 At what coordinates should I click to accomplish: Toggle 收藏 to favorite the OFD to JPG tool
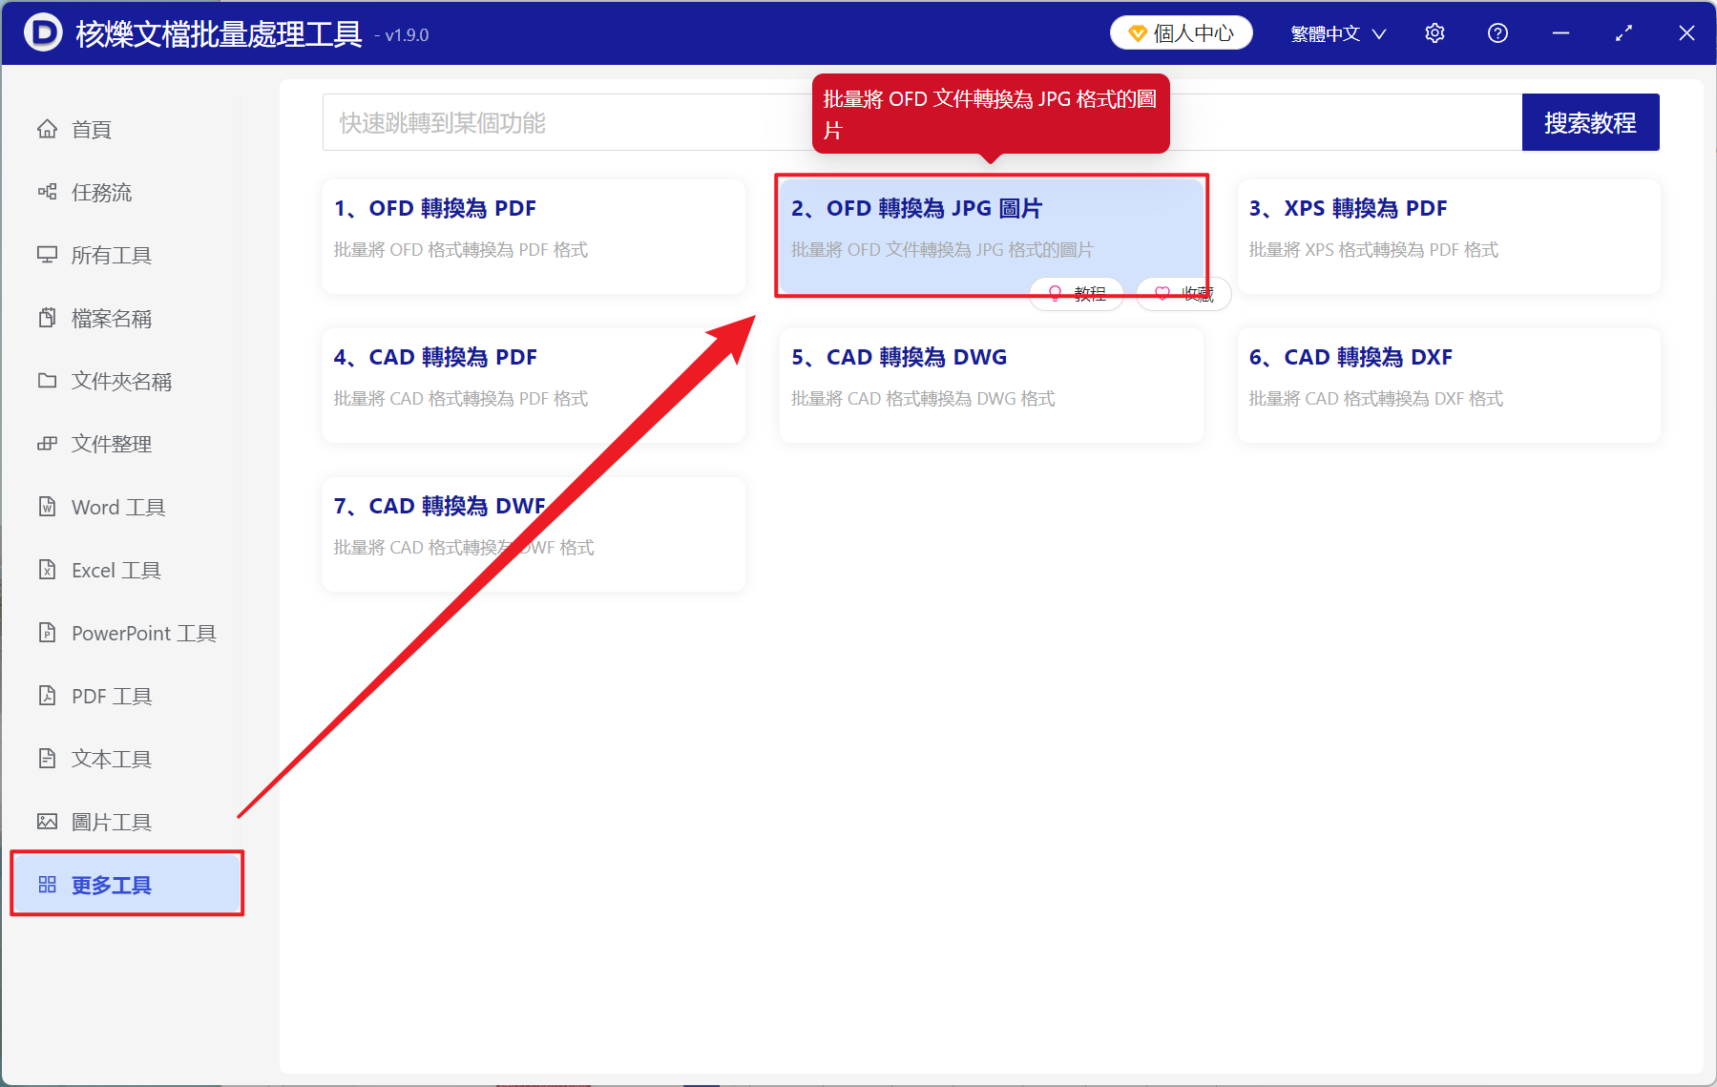click(x=1182, y=294)
